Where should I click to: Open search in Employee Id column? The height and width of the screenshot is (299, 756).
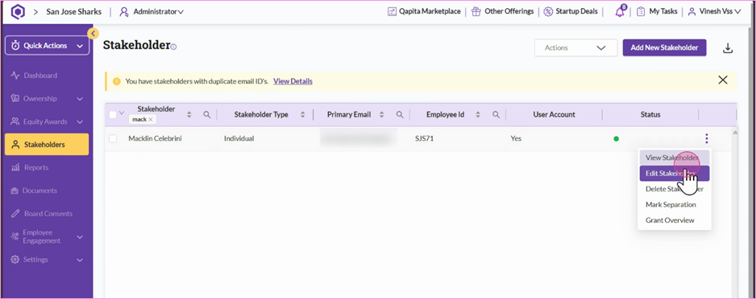(x=496, y=114)
